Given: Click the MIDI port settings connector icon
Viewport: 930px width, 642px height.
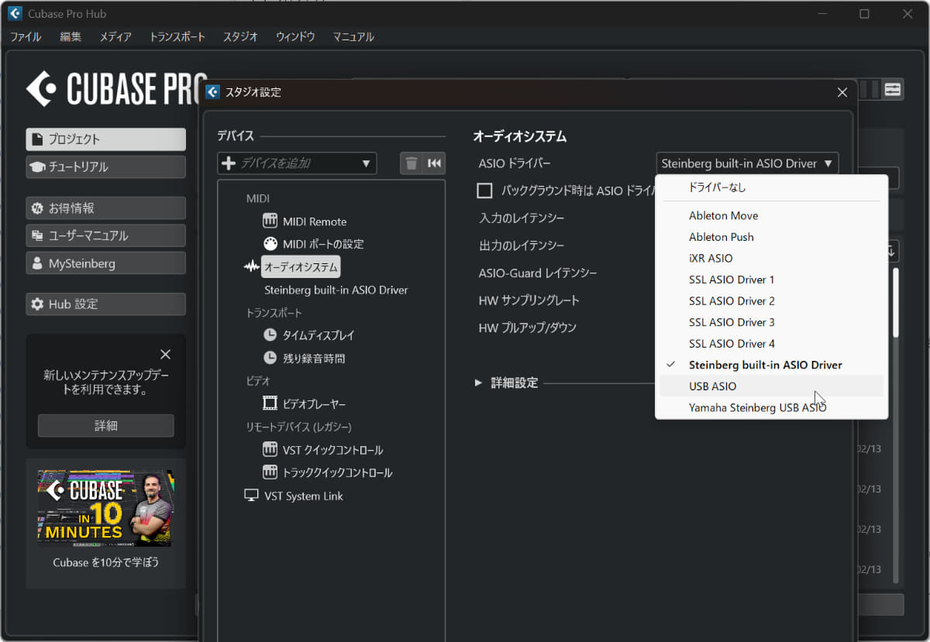Looking at the screenshot, I should tap(270, 243).
